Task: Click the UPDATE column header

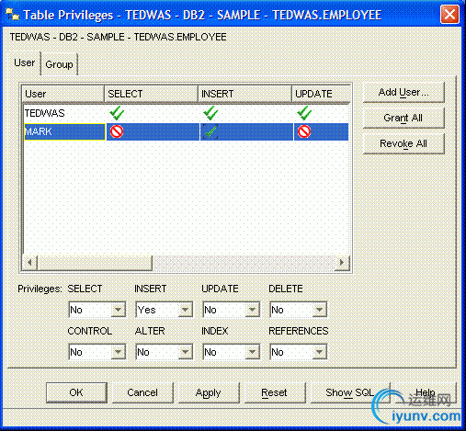Action: [x=321, y=94]
